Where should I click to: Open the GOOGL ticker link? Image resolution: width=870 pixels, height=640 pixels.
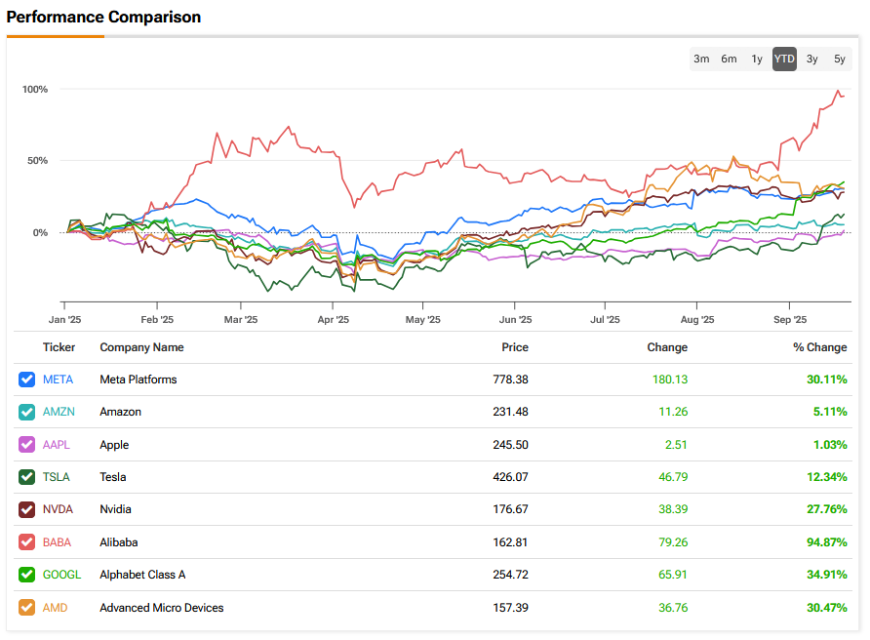[62, 575]
